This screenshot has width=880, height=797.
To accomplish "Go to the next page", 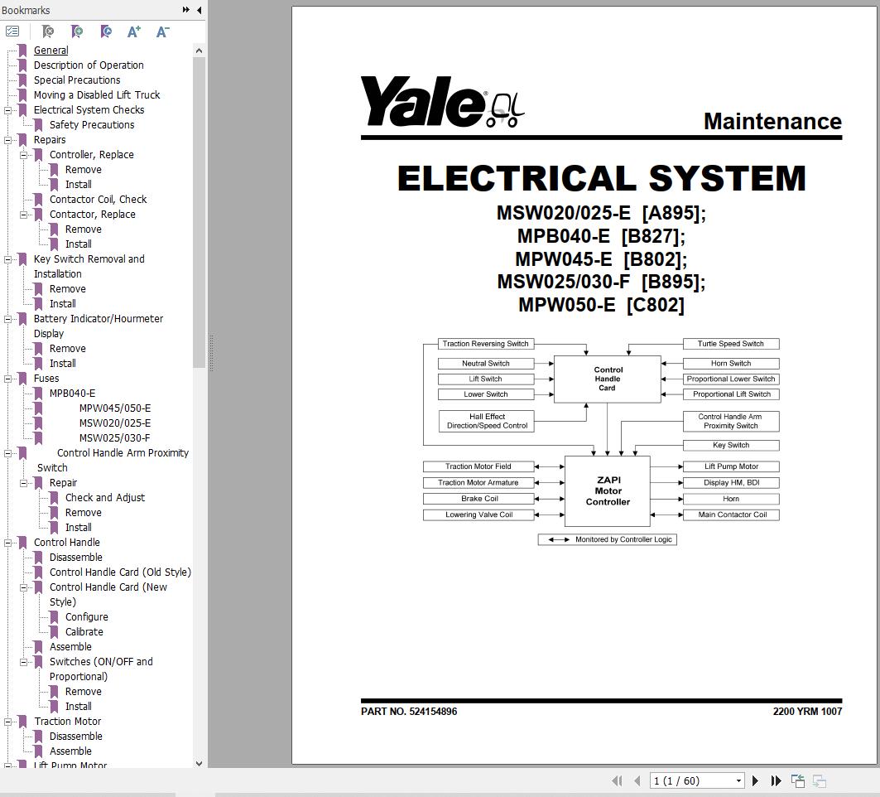I will pyautogui.click(x=755, y=780).
